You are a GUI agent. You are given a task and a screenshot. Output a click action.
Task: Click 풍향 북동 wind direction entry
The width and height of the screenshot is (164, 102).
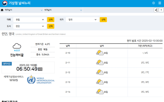pos(43,49)
